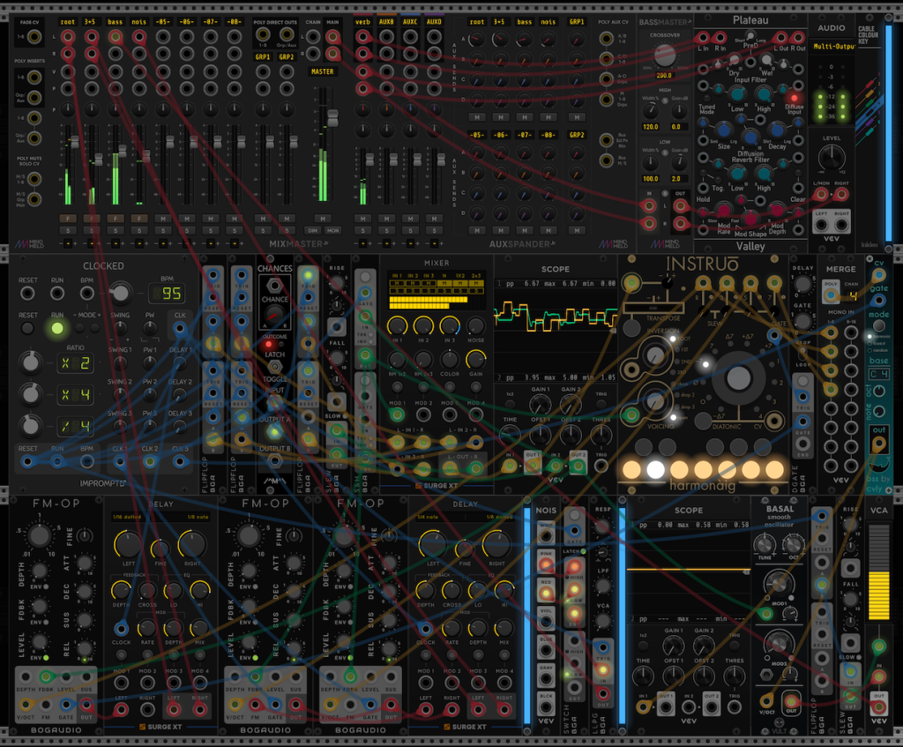Mute the master channel in MixMaster
Screen dimensions: 903x747
click(323, 219)
